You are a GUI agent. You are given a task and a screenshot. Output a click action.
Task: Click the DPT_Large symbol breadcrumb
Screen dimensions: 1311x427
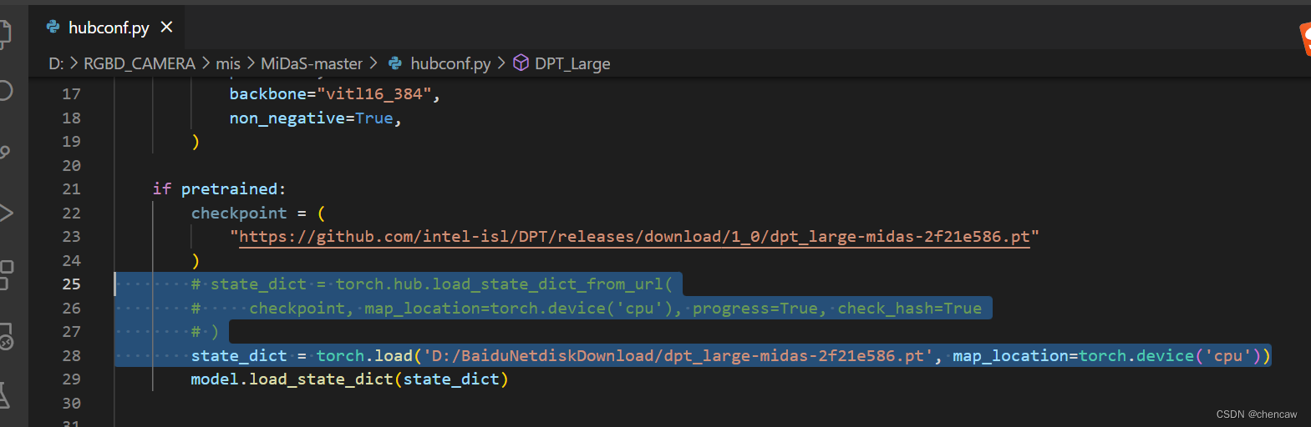pyautogui.click(x=572, y=63)
